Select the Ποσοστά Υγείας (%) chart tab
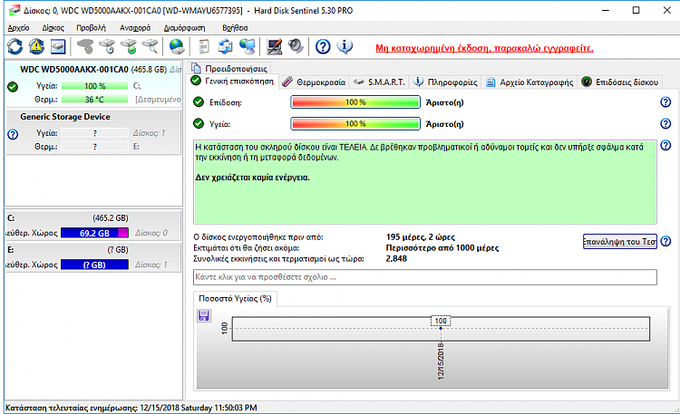 click(x=235, y=298)
